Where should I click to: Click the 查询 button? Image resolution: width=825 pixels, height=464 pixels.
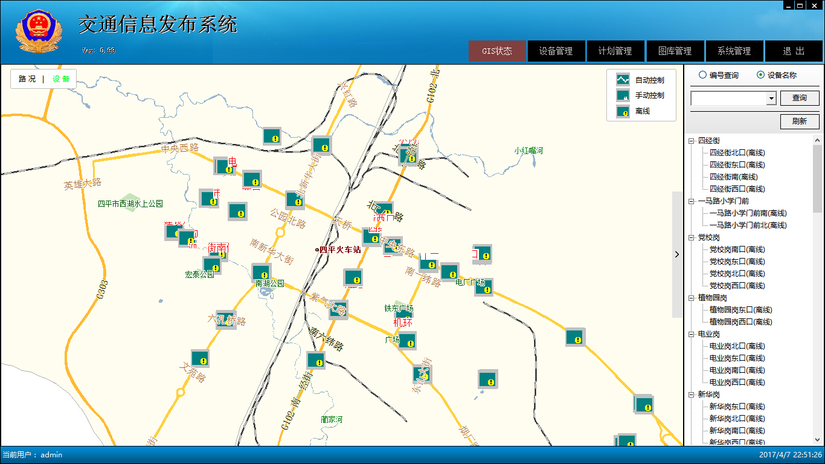point(800,98)
